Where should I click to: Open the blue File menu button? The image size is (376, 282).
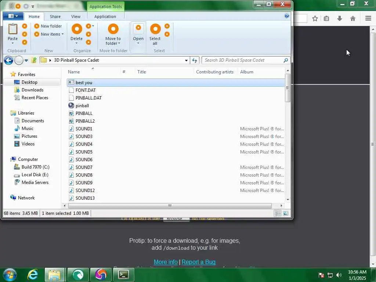tap(13, 16)
